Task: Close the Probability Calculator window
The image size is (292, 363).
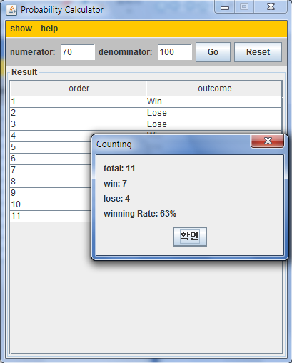Action: point(271,6)
